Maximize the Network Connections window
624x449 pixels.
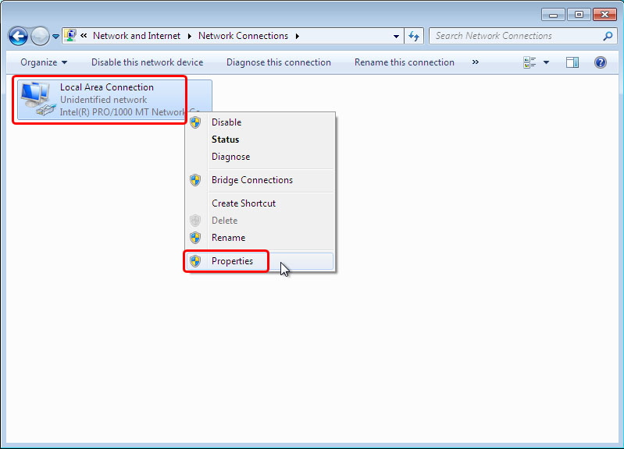579,15
